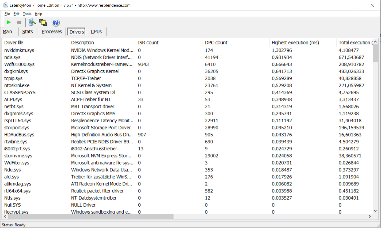Open the Edit menu

[x=17, y=14]
